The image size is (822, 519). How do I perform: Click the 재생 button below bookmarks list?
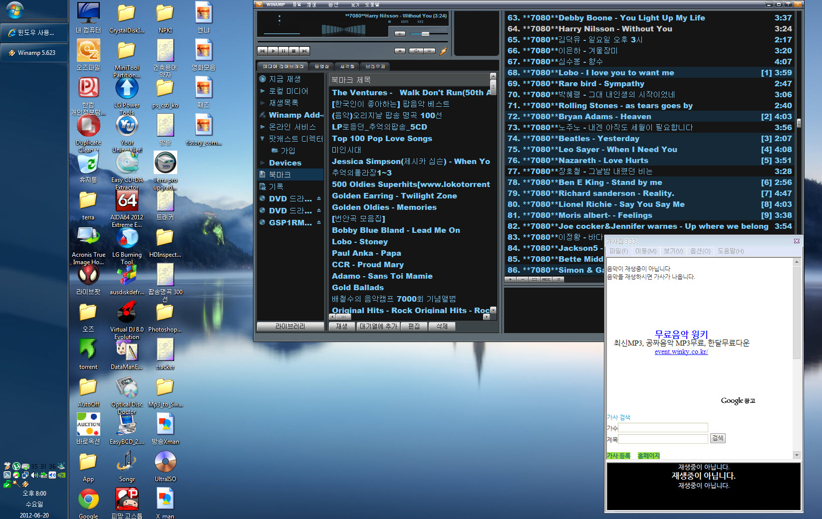[x=342, y=326]
